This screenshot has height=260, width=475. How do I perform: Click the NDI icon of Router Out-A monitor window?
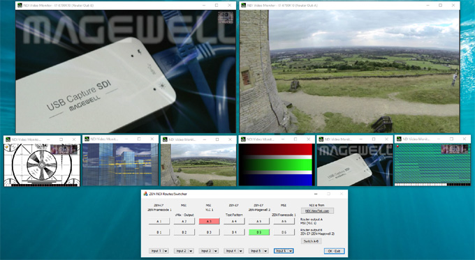[244, 5]
